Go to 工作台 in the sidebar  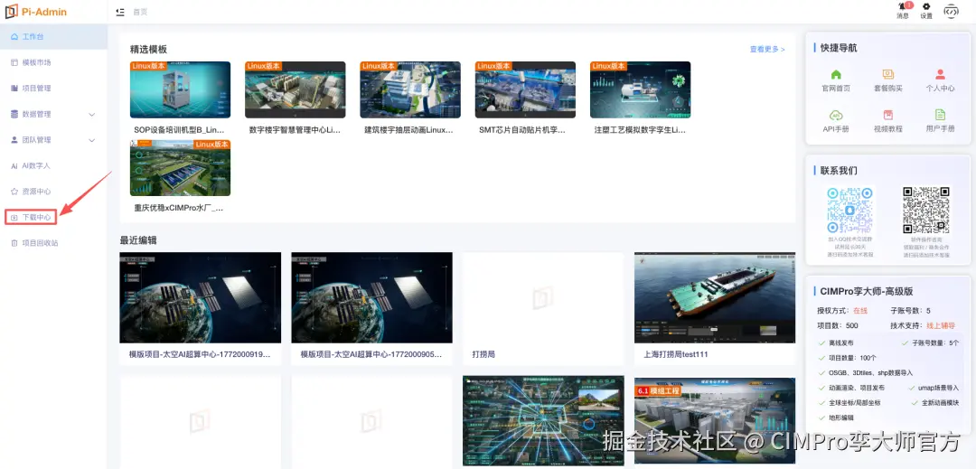53,37
